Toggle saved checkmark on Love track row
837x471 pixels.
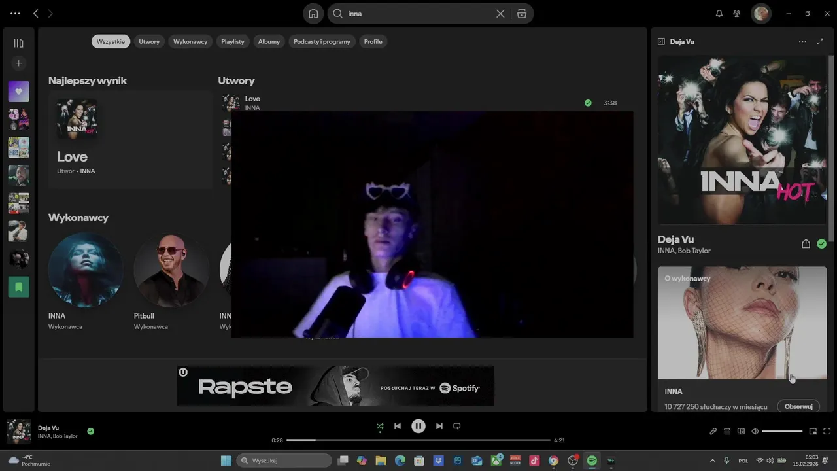click(588, 103)
